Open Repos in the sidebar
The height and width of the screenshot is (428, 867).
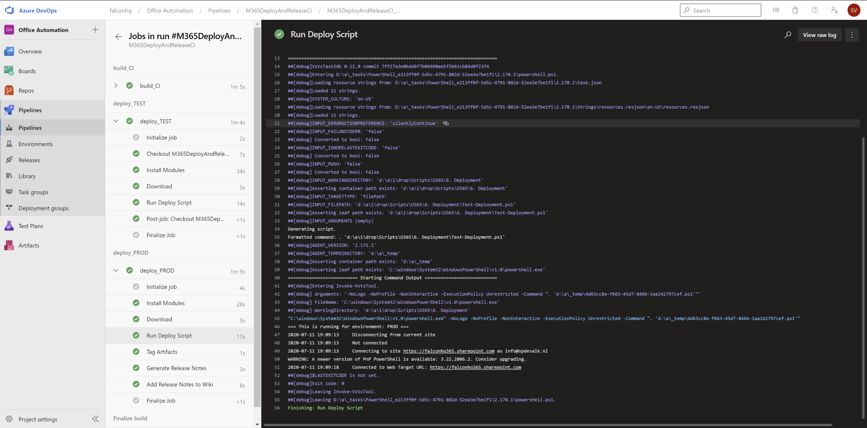tap(52, 90)
